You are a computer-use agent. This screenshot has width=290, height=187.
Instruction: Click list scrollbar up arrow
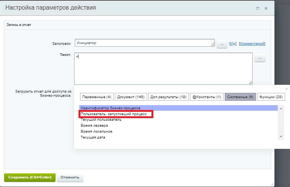(x=281, y=108)
